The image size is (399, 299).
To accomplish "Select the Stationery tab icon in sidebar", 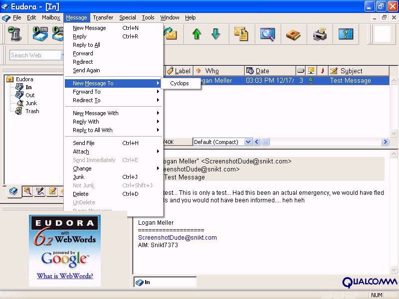I will 53,191.
